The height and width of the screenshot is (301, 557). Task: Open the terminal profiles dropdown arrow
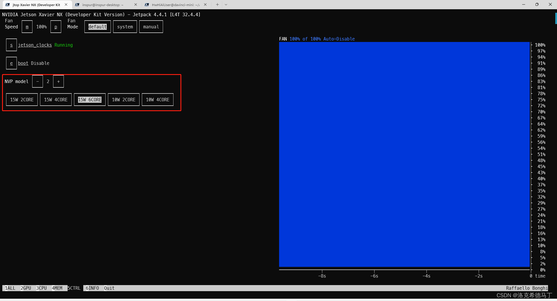226,5
